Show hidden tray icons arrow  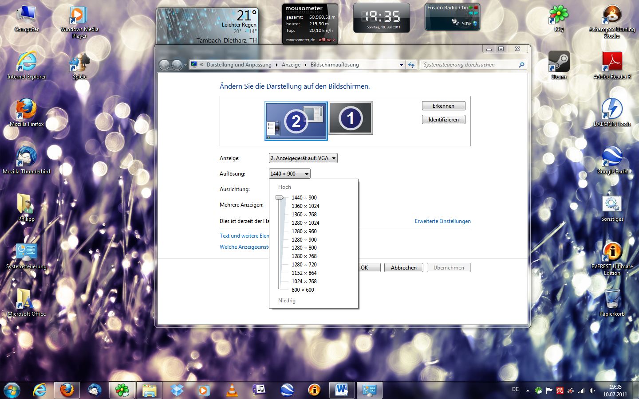[528, 391]
